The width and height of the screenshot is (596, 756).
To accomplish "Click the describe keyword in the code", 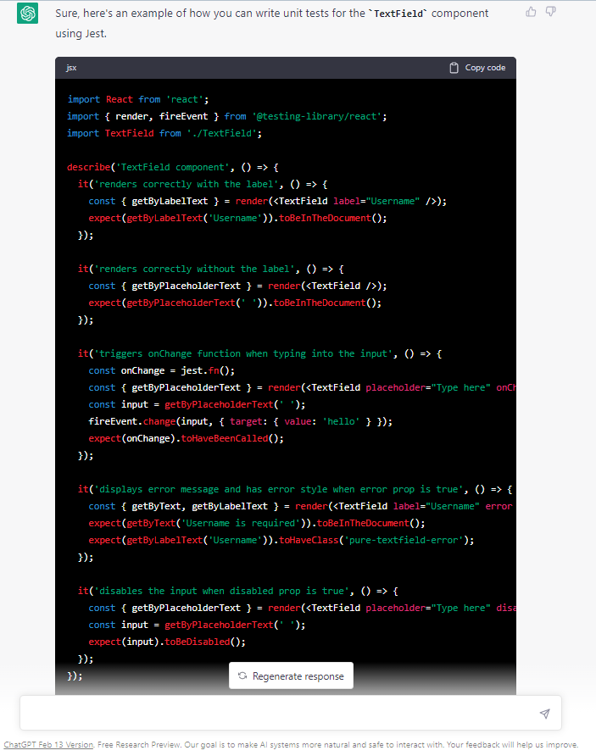I will coord(88,167).
